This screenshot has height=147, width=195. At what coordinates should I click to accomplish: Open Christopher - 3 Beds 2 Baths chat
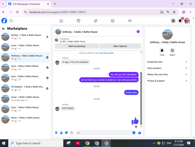tap(25, 89)
